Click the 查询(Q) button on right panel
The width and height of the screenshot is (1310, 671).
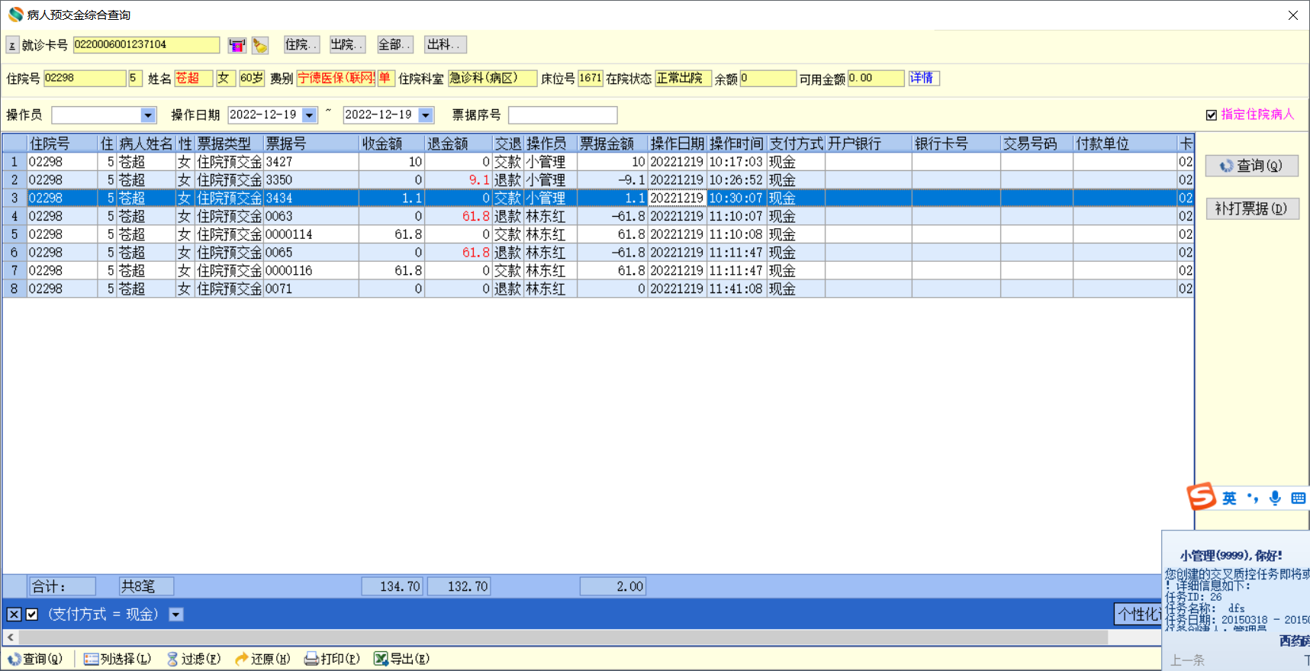(1251, 166)
